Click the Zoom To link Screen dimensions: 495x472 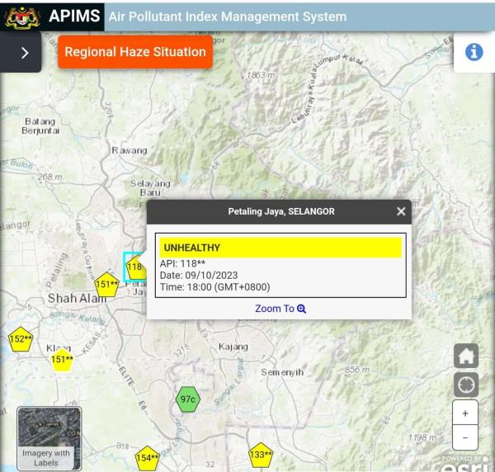pyautogui.click(x=280, y=309)
